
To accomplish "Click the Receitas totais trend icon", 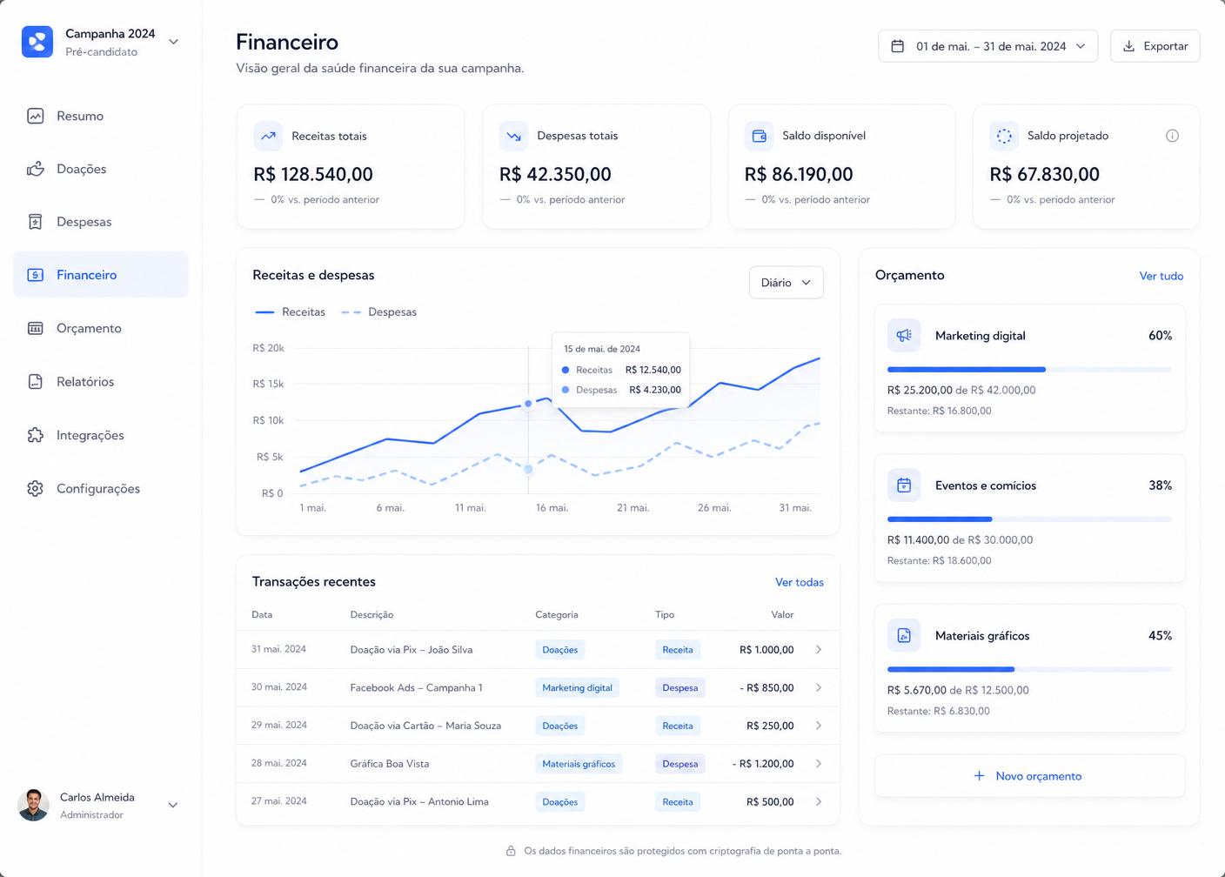I will point(268,136).
